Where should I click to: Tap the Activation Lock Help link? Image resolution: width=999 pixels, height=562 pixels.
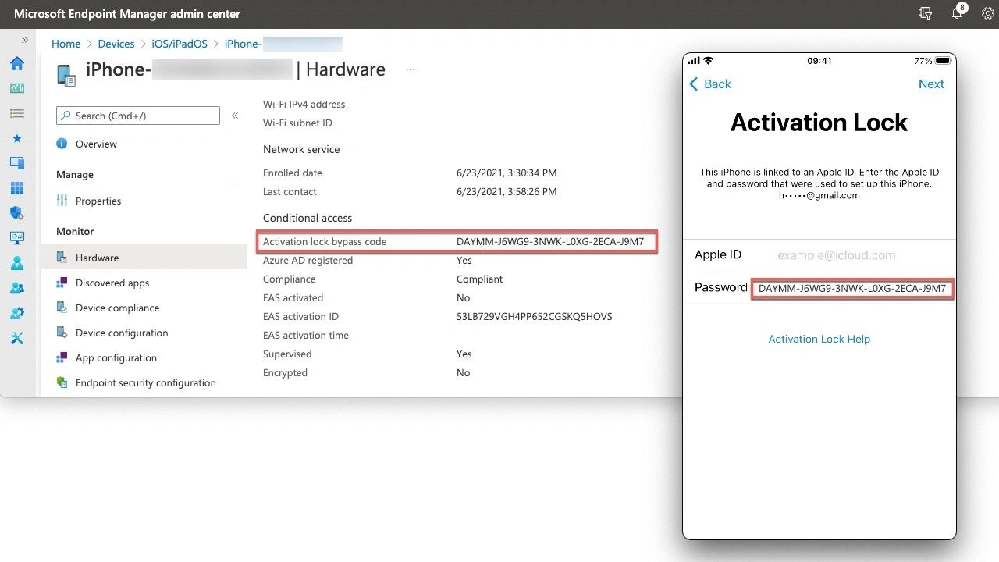819,340
